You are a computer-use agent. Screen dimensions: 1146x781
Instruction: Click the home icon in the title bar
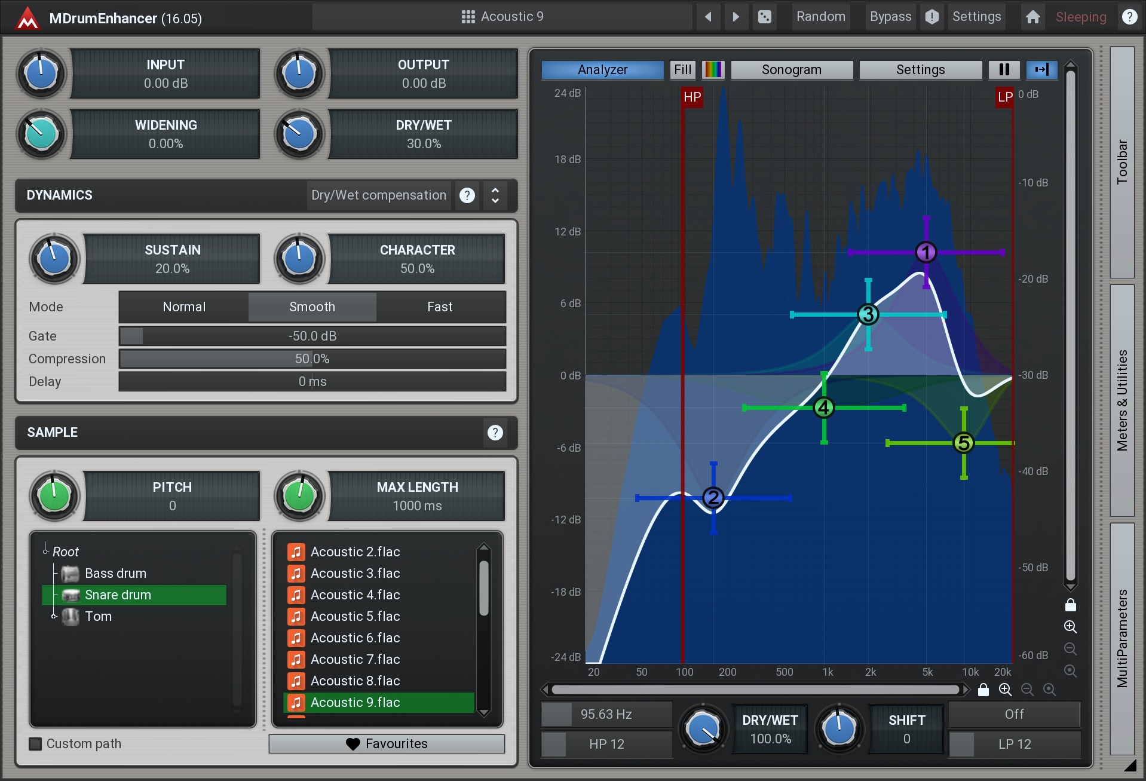click(1033, 17)
